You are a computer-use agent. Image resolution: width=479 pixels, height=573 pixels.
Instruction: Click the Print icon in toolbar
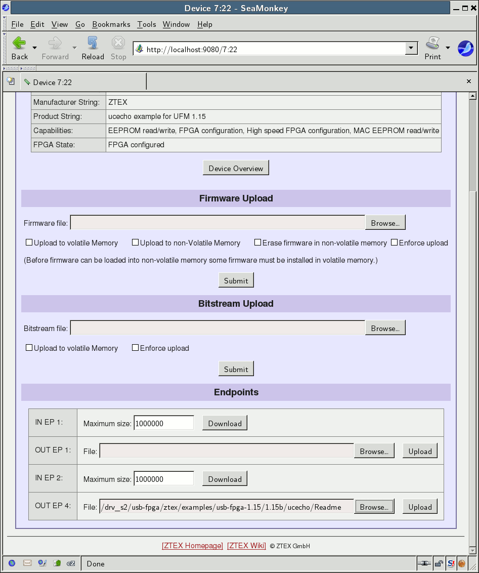tap(432, 44)
